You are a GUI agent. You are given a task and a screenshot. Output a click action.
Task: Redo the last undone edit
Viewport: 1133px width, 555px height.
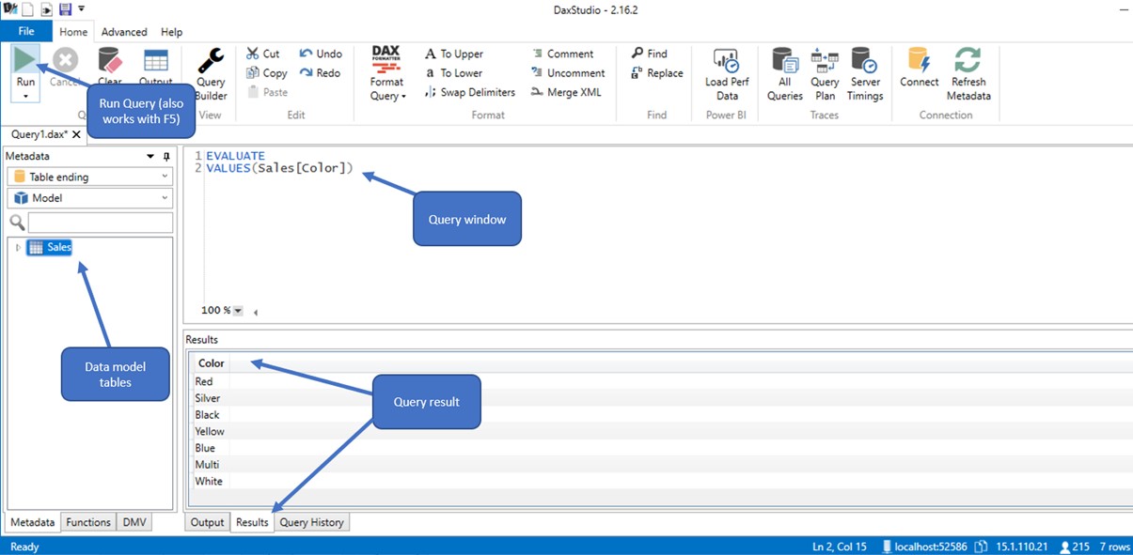pos(320,73)
